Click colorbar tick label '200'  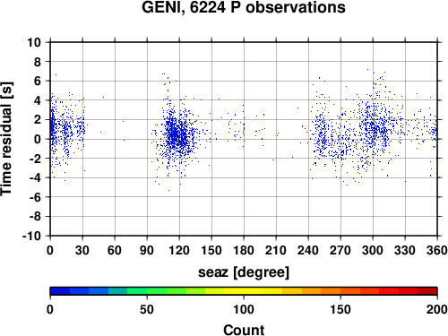tap(437, 309)
